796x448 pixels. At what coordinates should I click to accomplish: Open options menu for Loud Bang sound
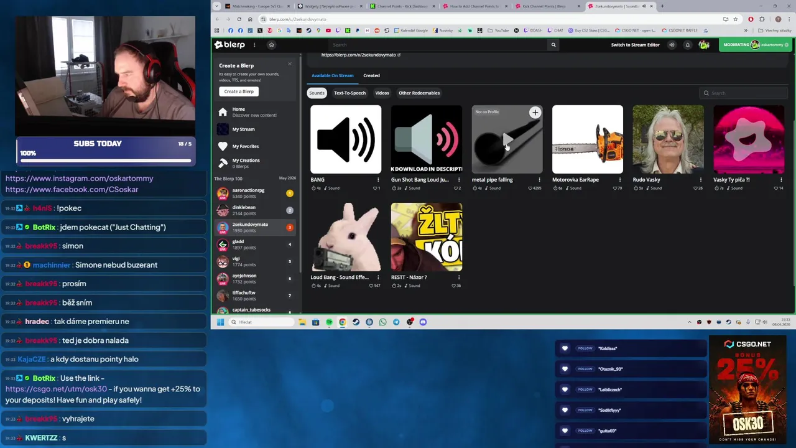click(x=378, y=278)
